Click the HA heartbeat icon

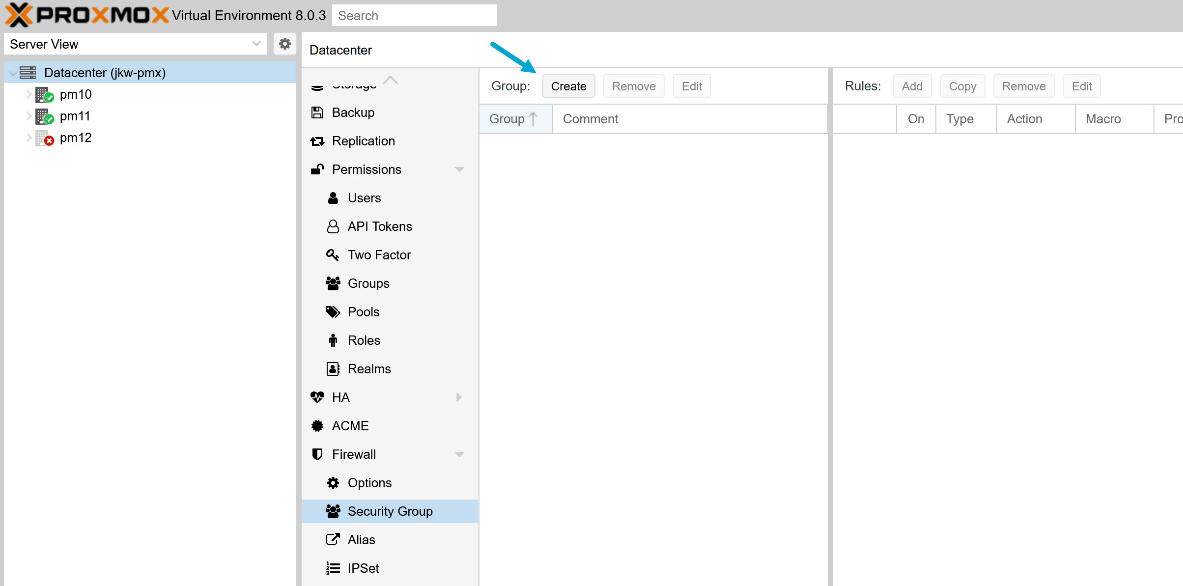317,397
